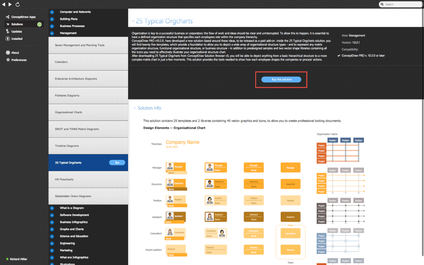Open Timeline Diagrams solution

click(x=88, y=146)
